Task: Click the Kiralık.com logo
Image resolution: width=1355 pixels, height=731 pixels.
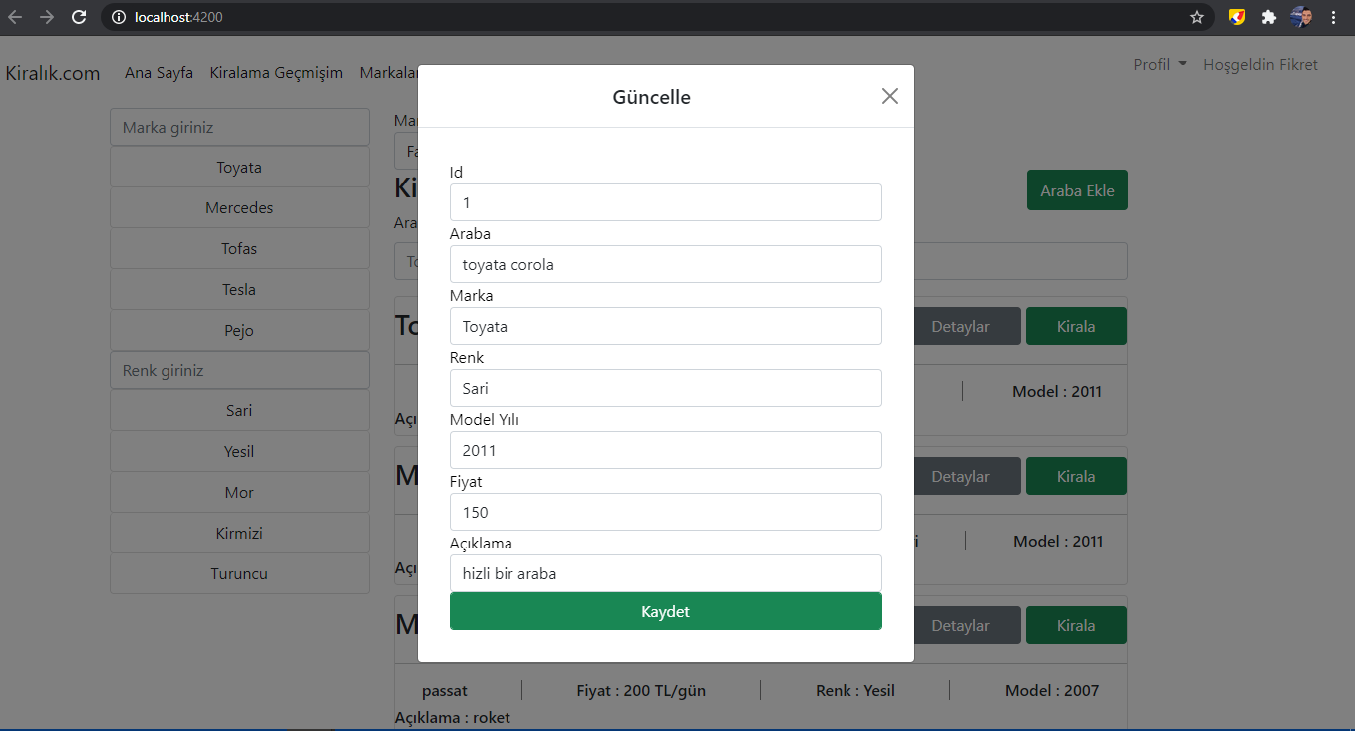Action: (53, 72)
